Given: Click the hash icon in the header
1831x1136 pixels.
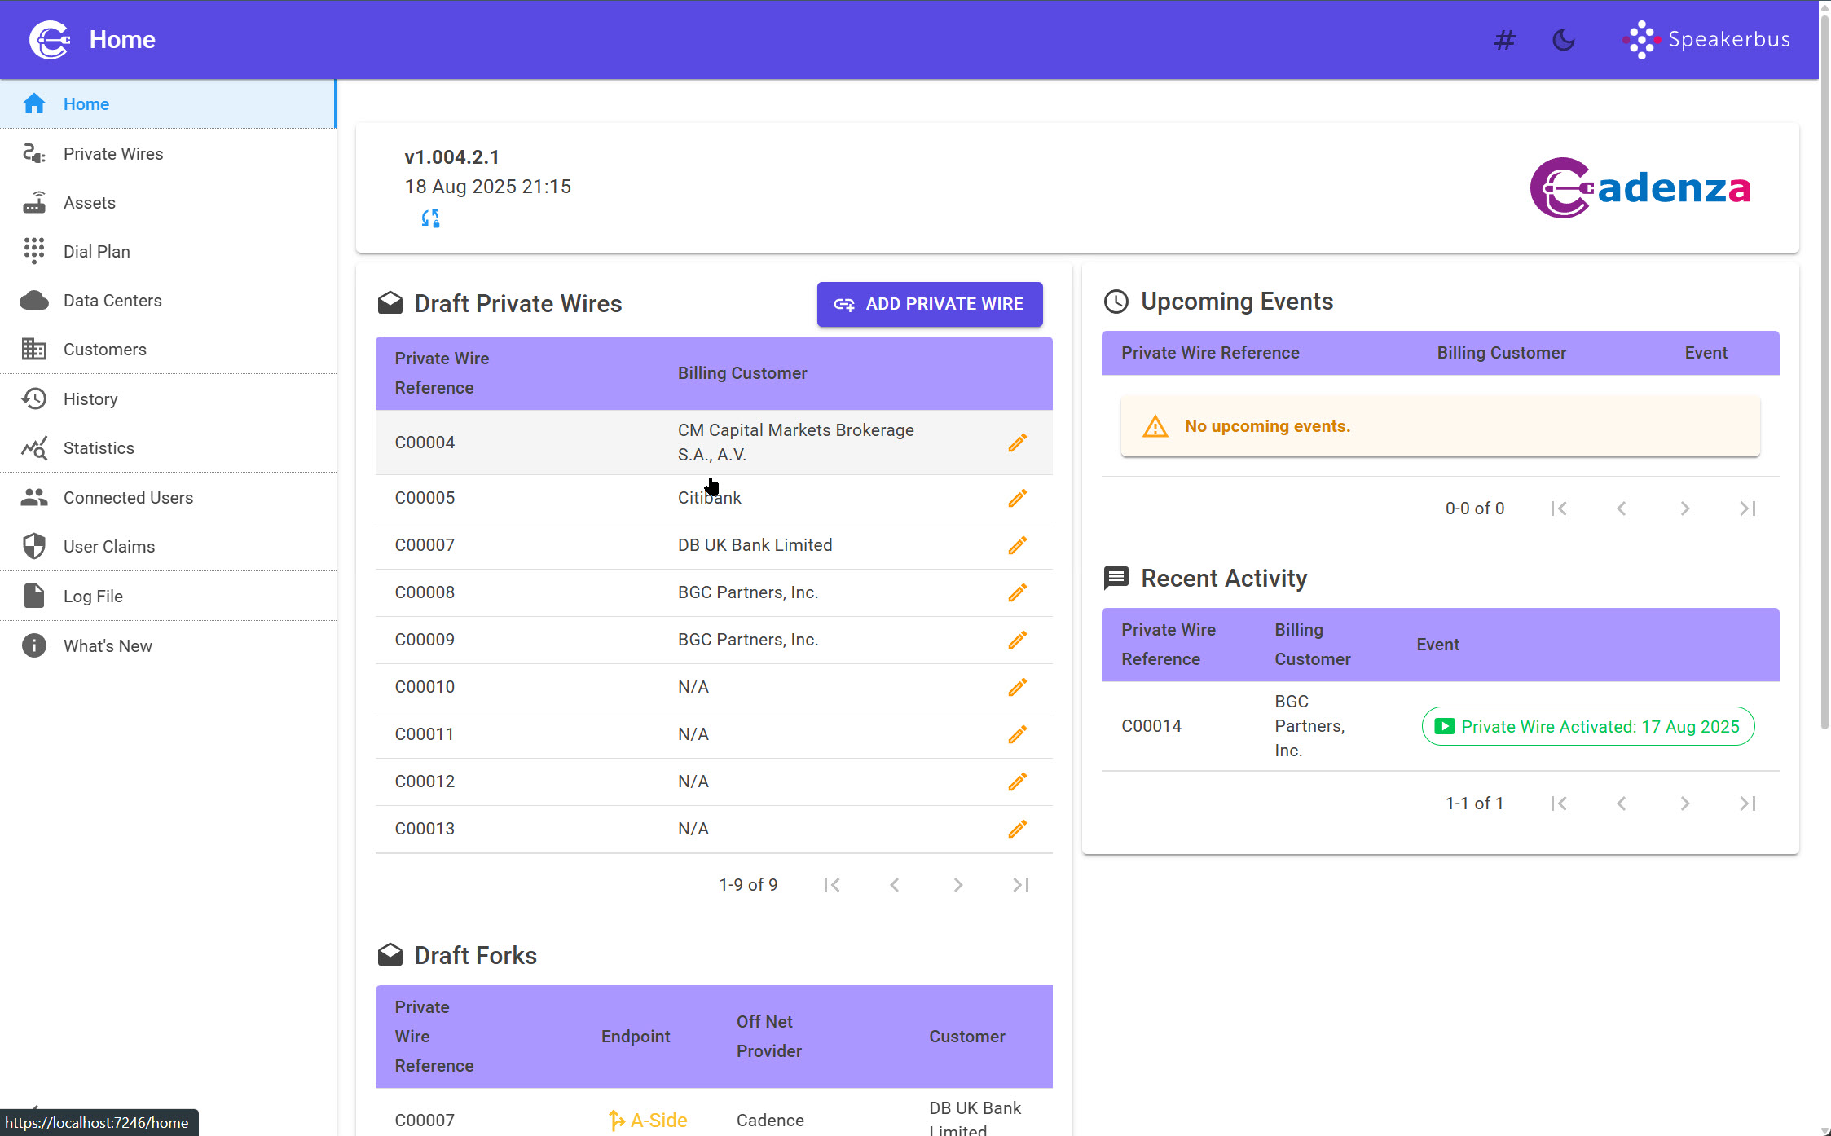Looking at the screenshot, I should (1503, 39).
